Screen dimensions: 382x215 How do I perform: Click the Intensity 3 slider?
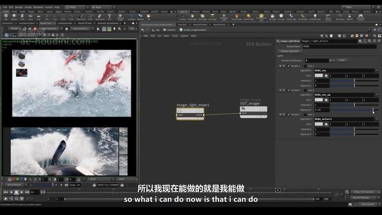tap(355, 129)
